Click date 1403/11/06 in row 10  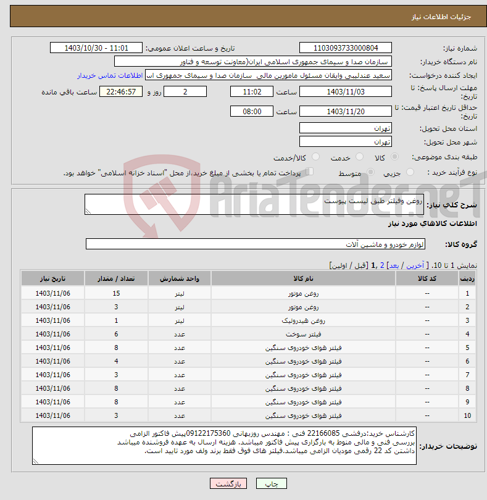coord(52,415)
